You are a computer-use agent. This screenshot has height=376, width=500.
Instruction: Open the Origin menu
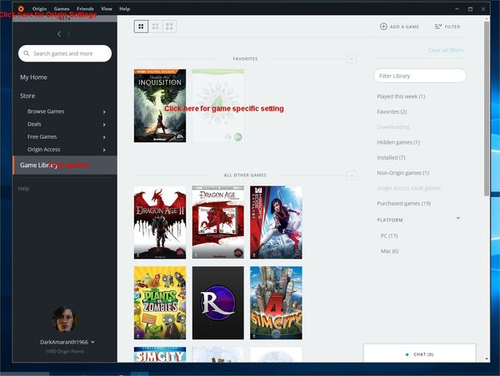(39, 9)
